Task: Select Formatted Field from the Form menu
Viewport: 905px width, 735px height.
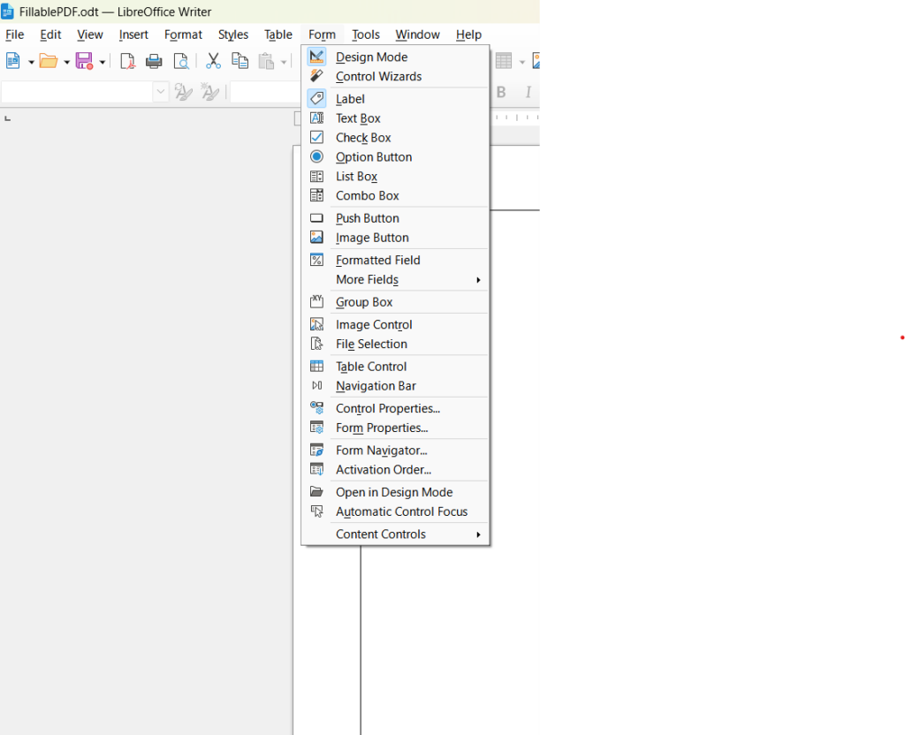Action: [397, 261]
